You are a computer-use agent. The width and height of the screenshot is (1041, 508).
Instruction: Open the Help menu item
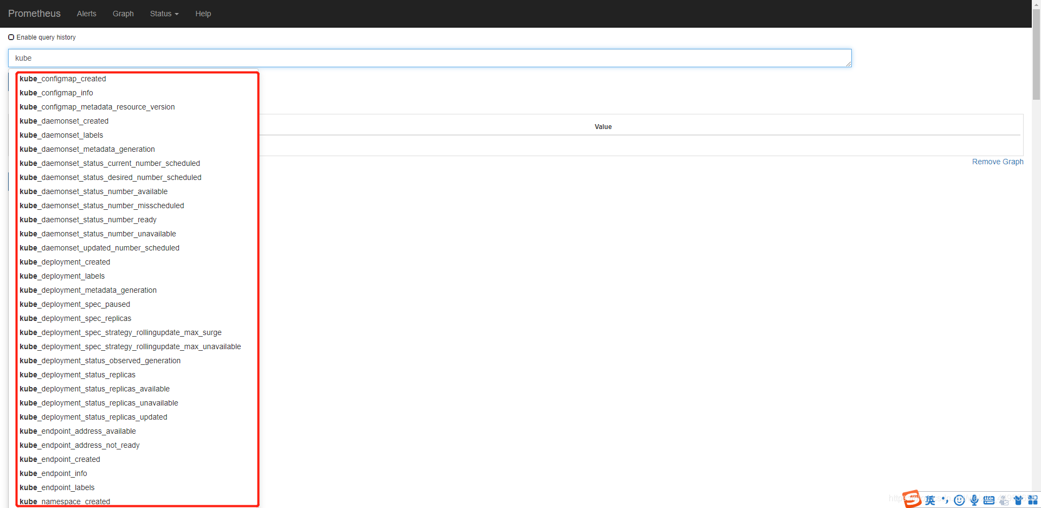tap(203, 14)
